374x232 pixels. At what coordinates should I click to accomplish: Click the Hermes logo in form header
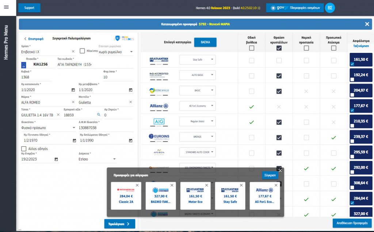click(124, 38)
